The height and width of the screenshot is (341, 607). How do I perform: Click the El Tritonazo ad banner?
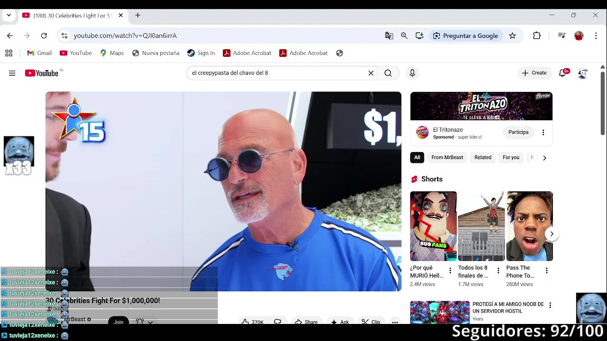[x=481, y=106]
